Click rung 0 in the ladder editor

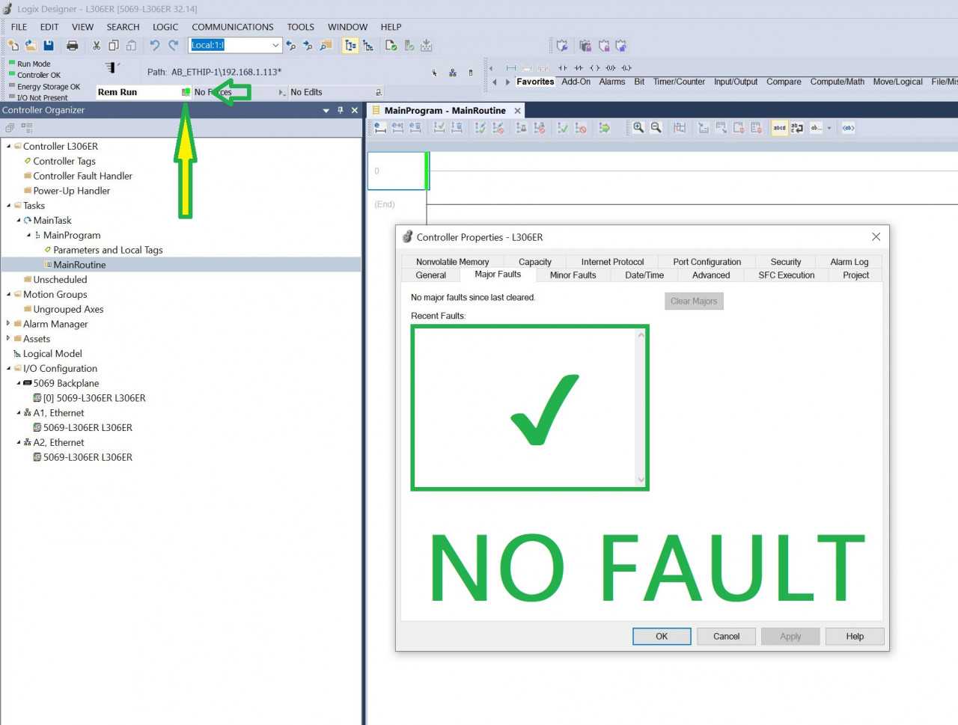397,171
